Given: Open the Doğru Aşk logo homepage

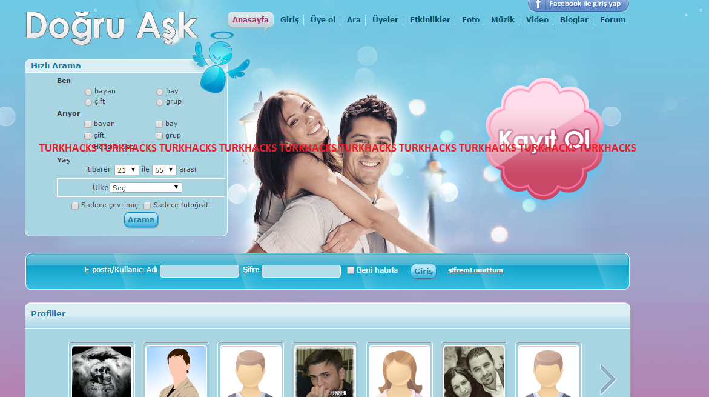Looking at the screenshot, I should pyautogui.click(x=111, y=27).
